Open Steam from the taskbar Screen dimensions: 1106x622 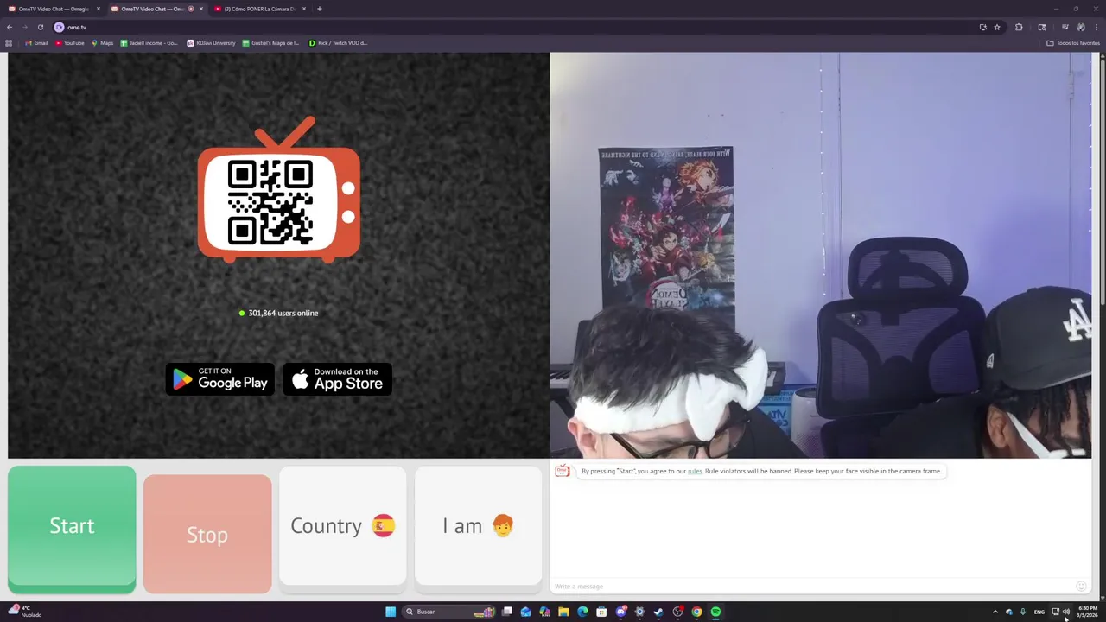coord(658,612)
